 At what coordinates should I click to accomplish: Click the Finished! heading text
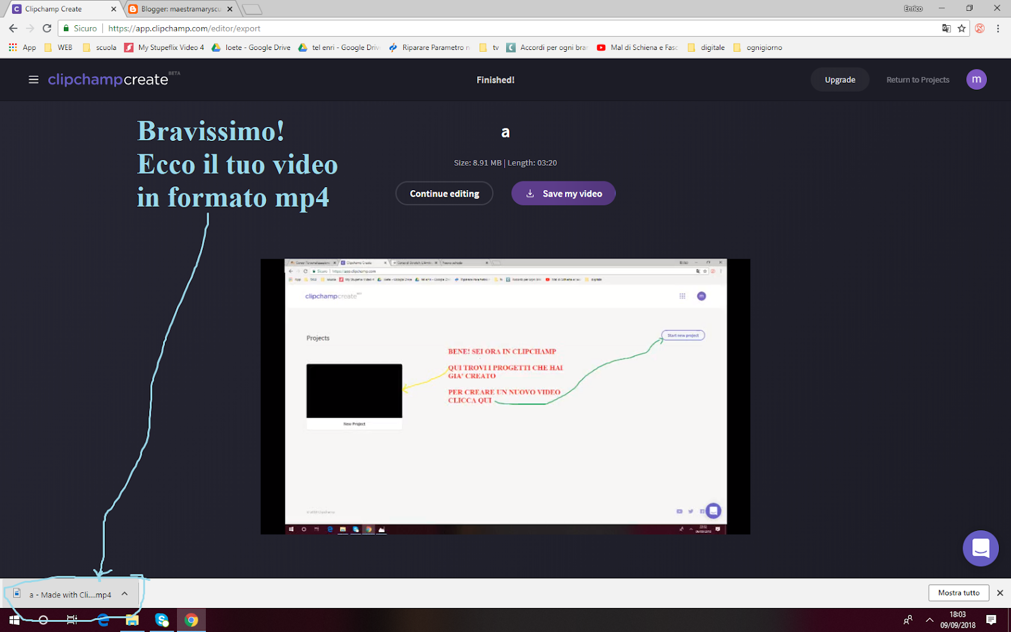[495, 80]
